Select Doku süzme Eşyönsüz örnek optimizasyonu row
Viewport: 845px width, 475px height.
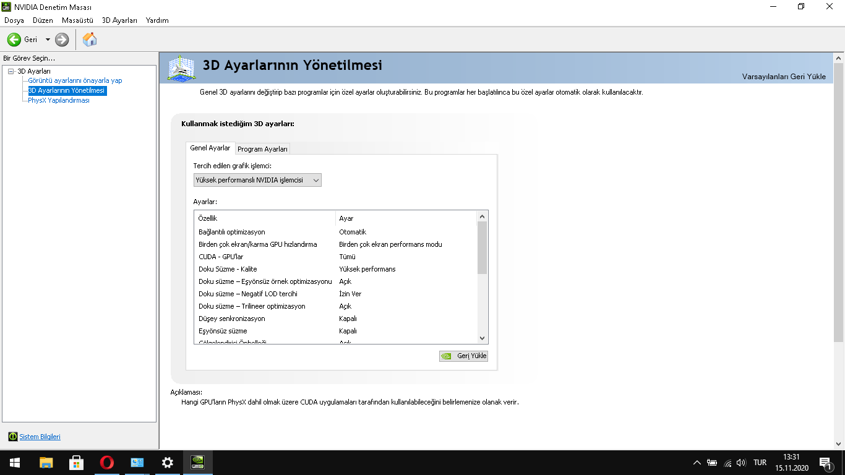tap(336, 281)
